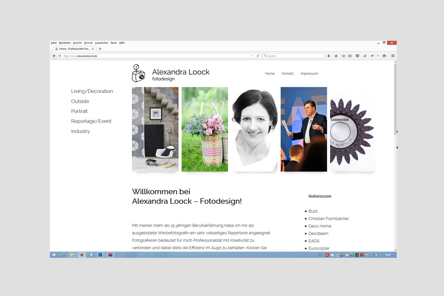Click the browser back arrow button
Image resolution: width=444 pixels, height=296 pixels.
point(54,56)
